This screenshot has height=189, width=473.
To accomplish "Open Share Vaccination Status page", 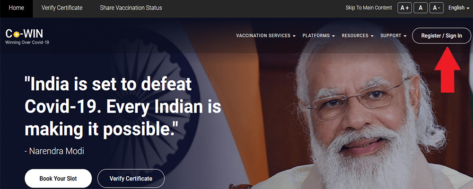I will coord(131,8).
